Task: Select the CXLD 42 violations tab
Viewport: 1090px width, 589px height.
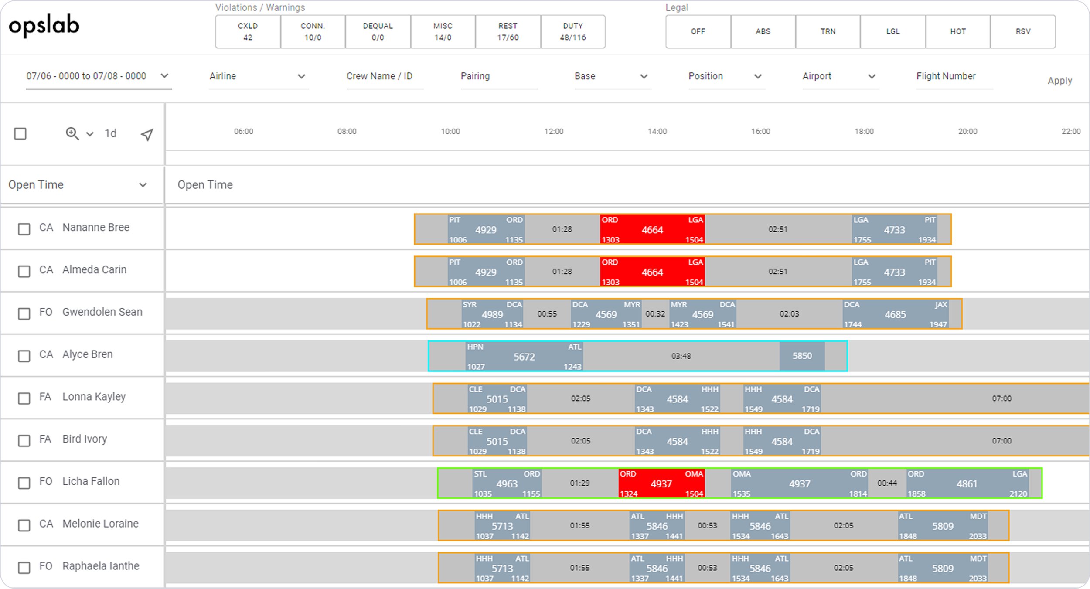Action: [x=248, y=31]
